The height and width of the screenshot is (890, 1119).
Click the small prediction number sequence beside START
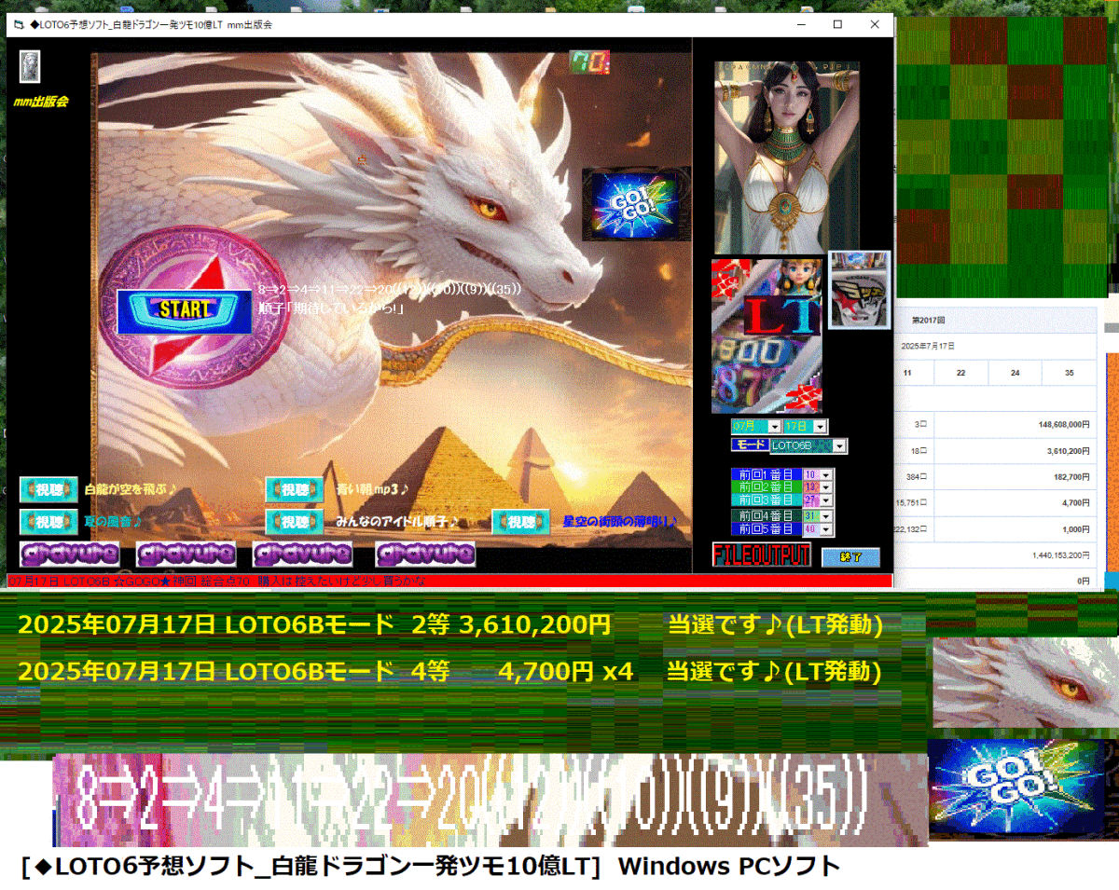pyautogui.click(x=390, y=289)
